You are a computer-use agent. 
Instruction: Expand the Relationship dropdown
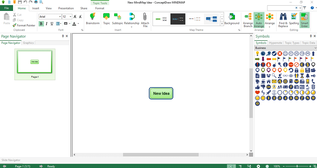tap(132, 27)
